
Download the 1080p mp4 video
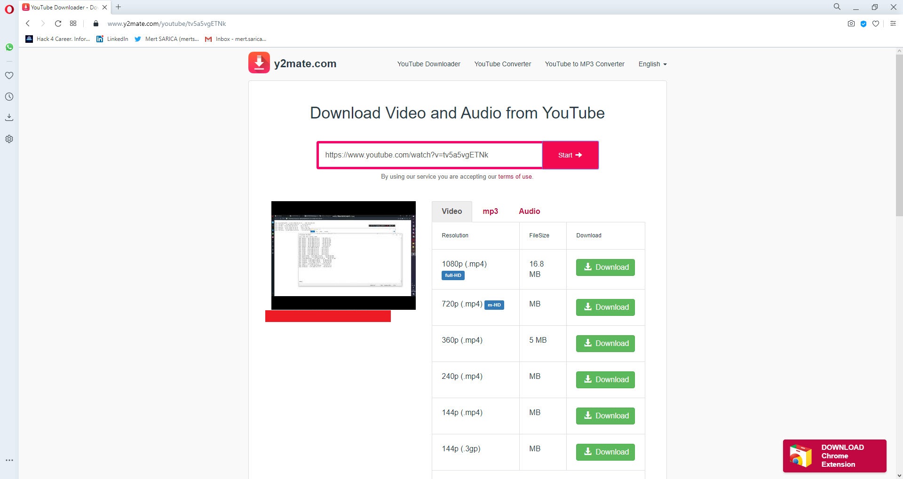pyautogui.click(x=605, y=267)
